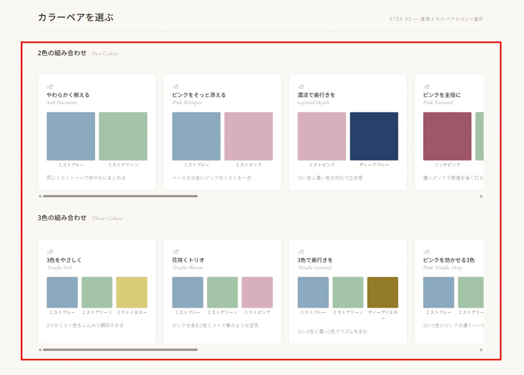This screenshot has width=524, height=375.
Task: Click the 淡い色と濃い色の対比で立体感 description
Action: click(x=330, y=177)
